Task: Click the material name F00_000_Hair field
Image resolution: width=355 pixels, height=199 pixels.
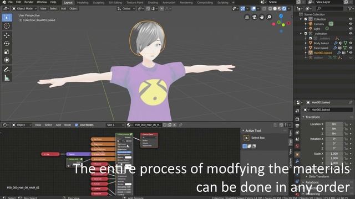Action: click(148, 125)
